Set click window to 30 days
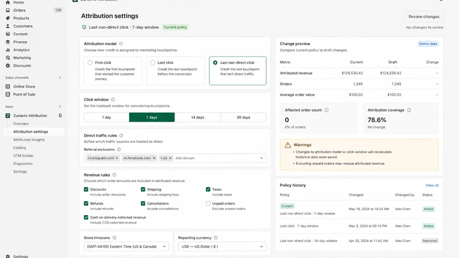This screenshot has width=459, height=258. coord(243,118)
